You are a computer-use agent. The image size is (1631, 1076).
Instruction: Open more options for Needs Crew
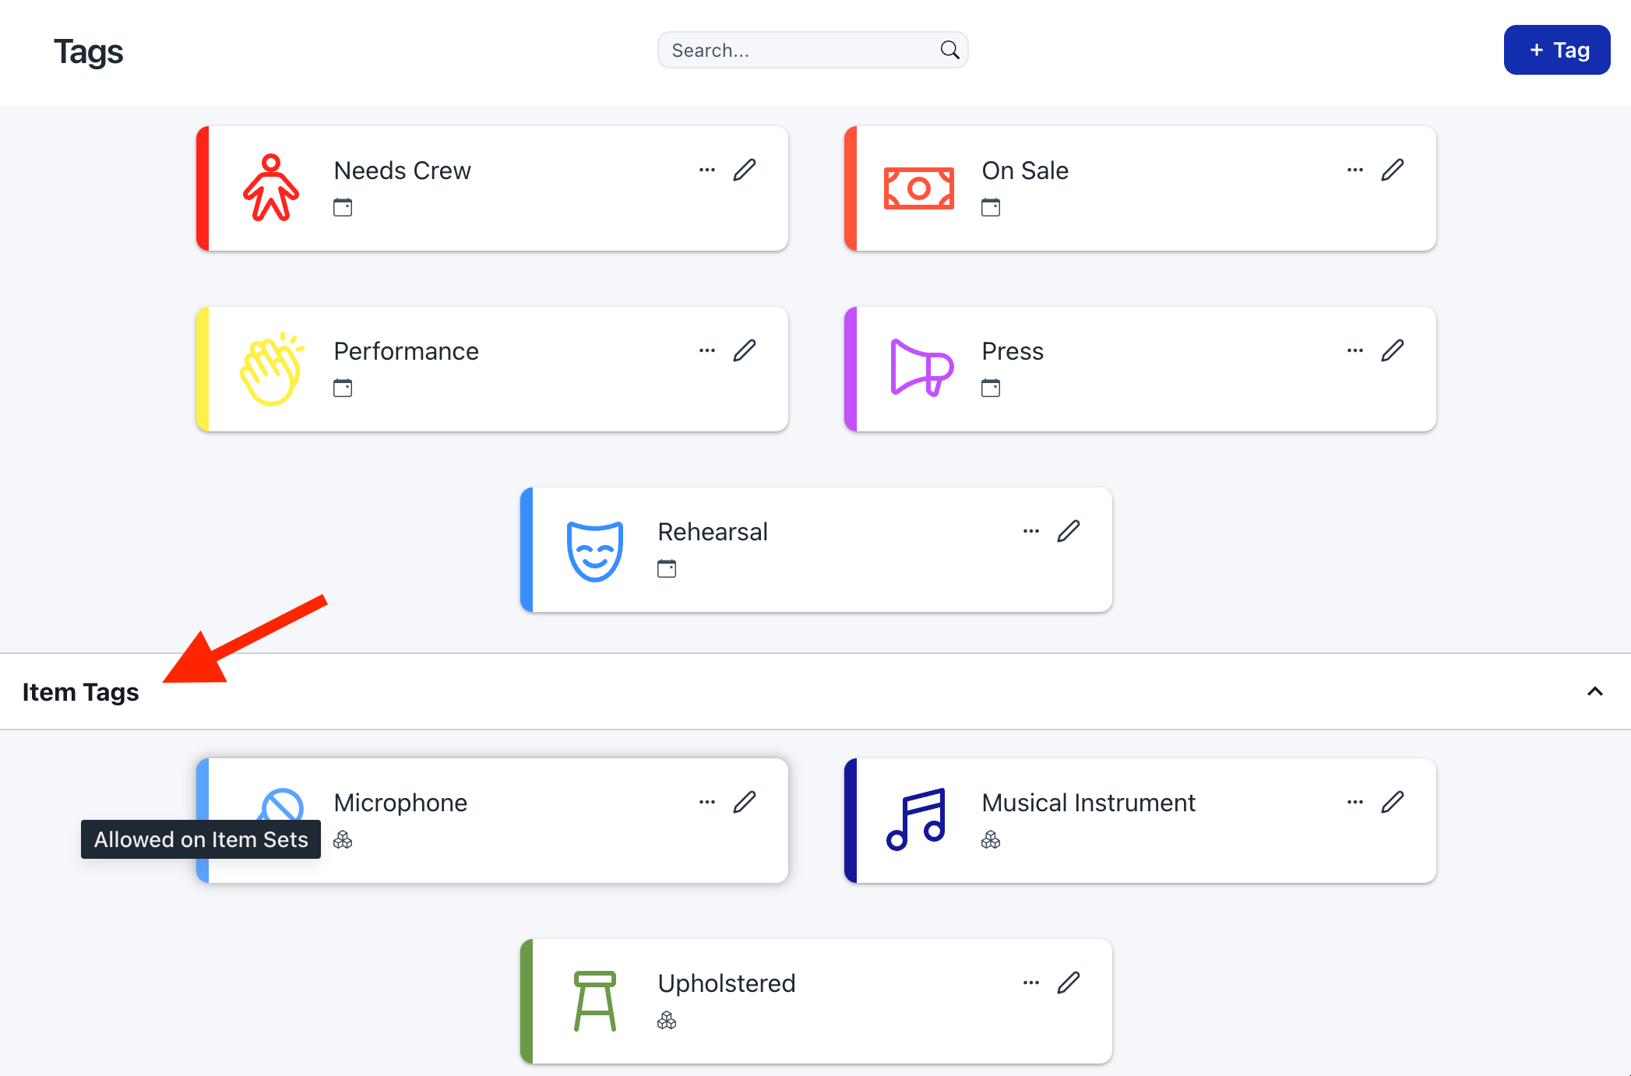pos(707,170)
